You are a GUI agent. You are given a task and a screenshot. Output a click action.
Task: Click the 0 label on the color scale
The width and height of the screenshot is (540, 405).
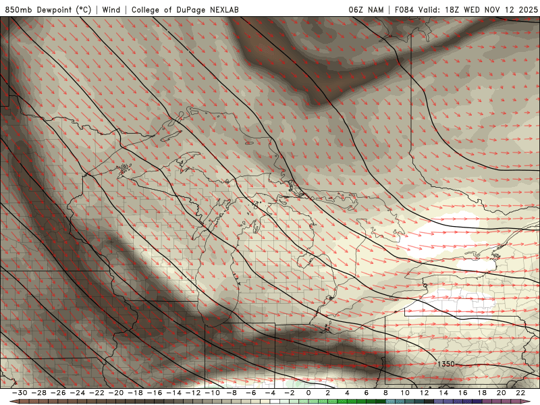[308, 393]
